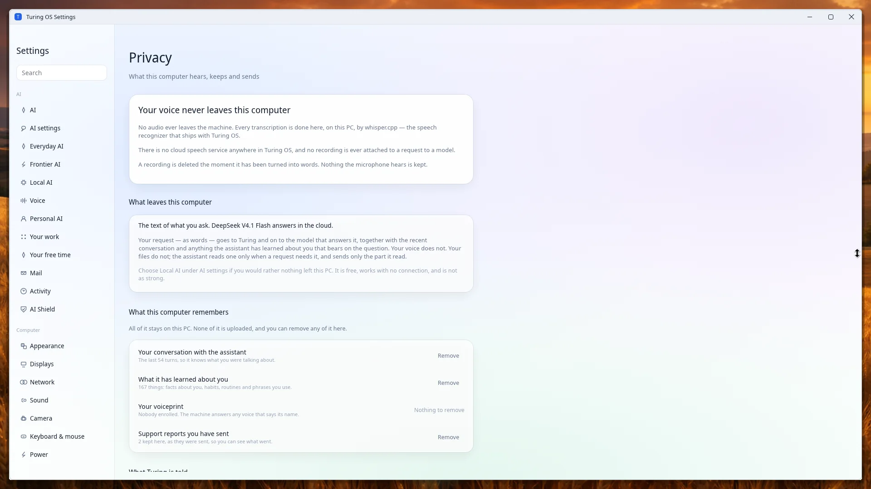Image resolution: width=871 pixels, height=489 pixels.
Task: View the Activity label
Action: tap(40, 291)
